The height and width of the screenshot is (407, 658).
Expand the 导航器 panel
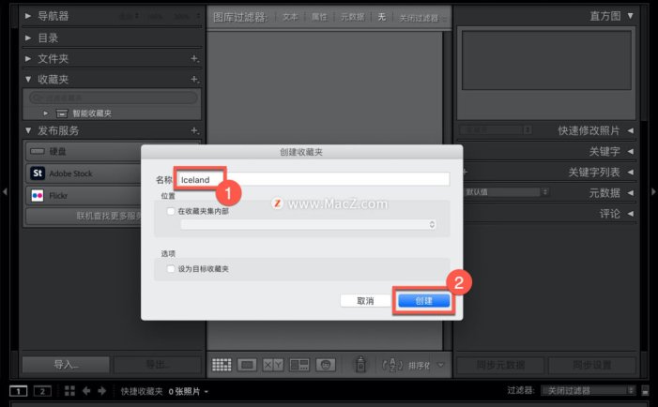point(28,16)
